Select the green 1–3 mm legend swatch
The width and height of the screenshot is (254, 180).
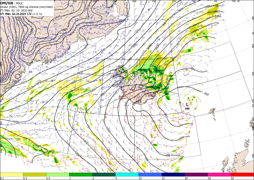pyautogui.click(x=81, y=174)
